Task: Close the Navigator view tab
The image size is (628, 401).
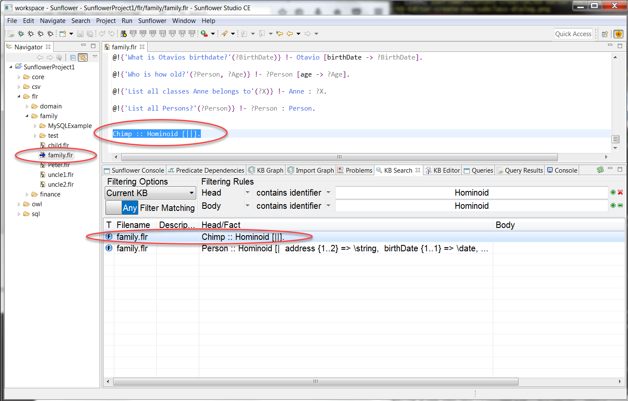Action: click(x=48, y=47)
